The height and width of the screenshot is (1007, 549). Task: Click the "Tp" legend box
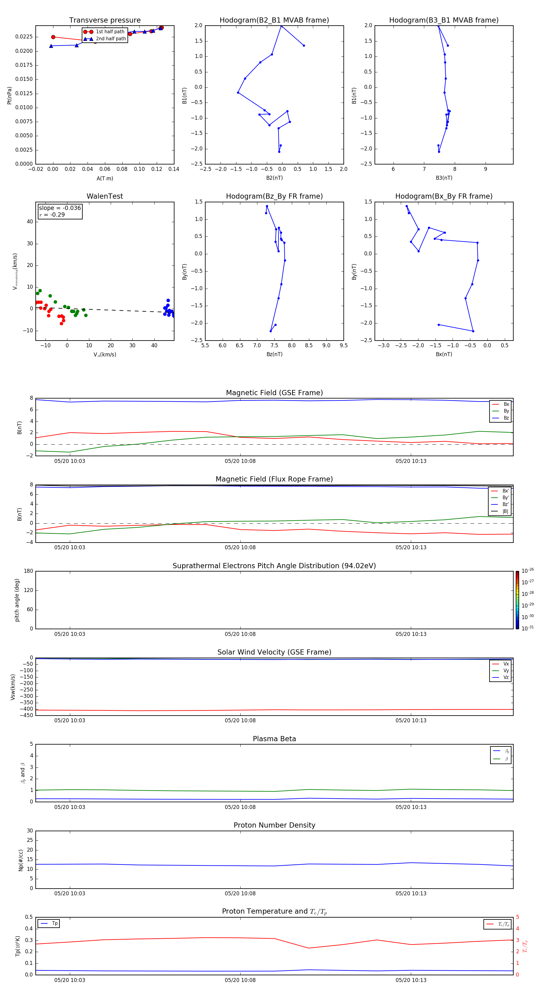coord(48,923)
